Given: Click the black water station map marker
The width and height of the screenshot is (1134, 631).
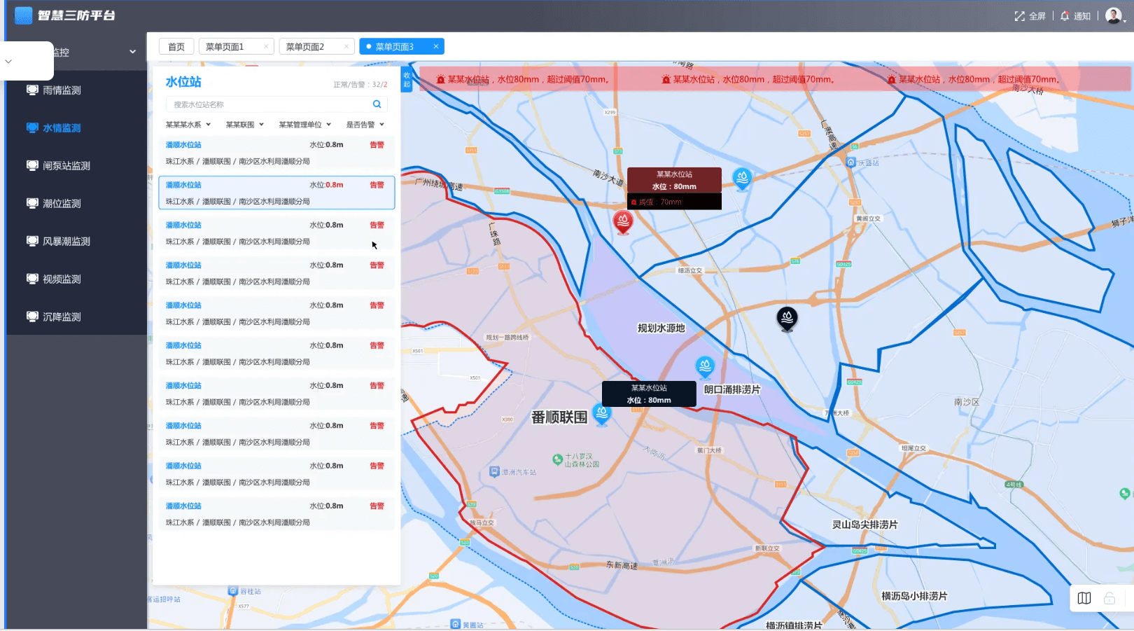Looking at the screenshot, I should [x=787, y=318].
